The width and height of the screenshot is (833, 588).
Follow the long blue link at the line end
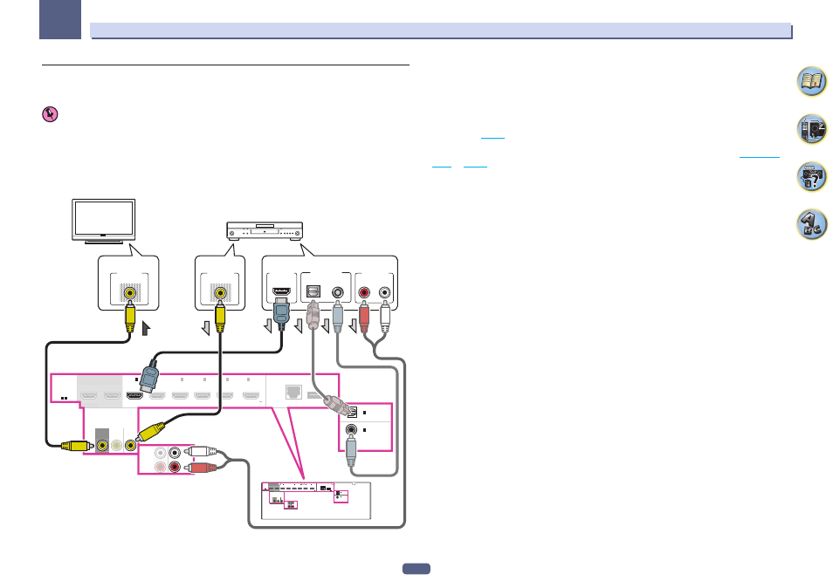(x=759, y=156)
